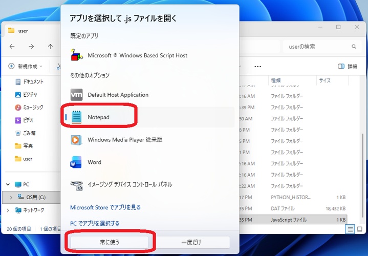Click the 一度だけ button

(191, 242)
